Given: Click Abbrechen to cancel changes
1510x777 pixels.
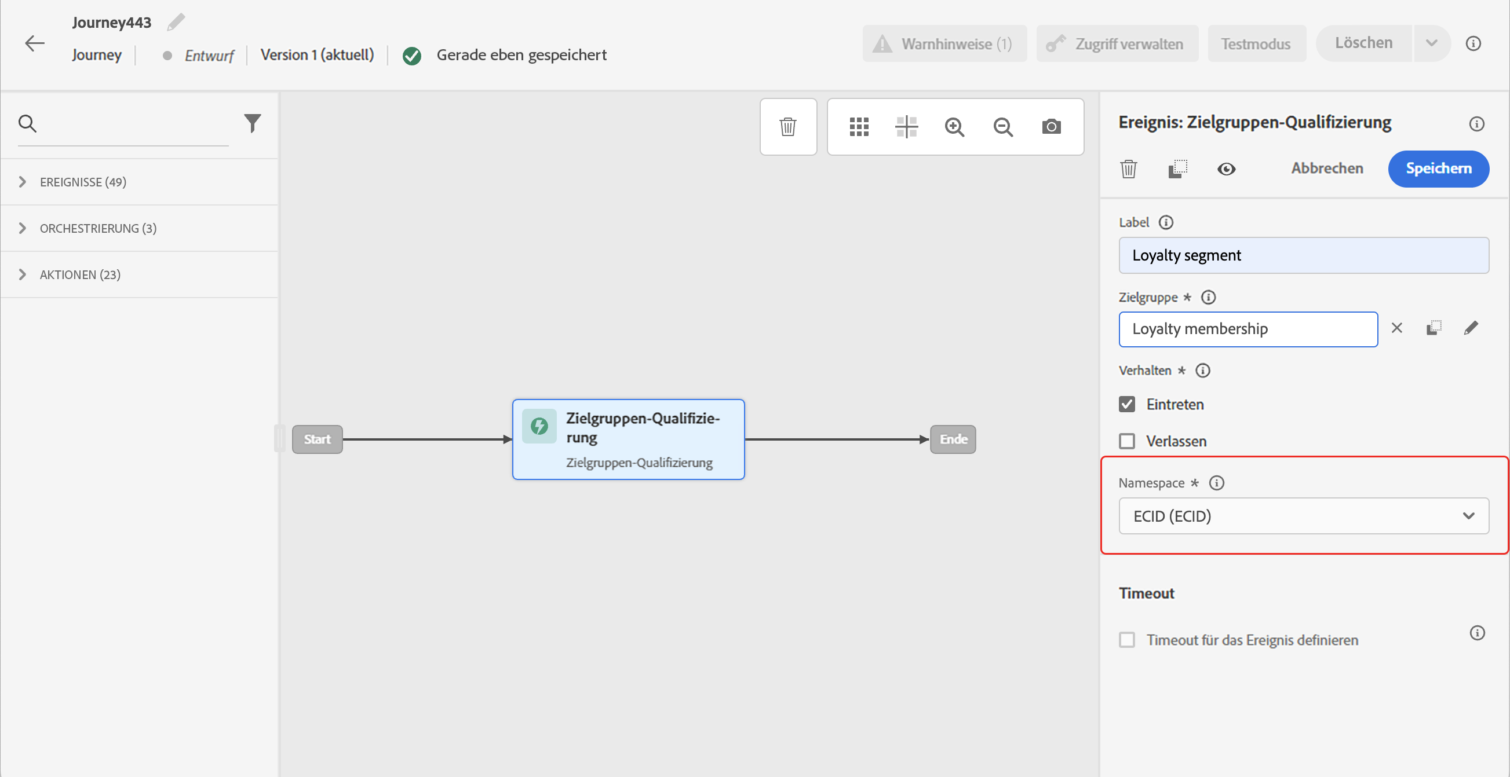Looking at the screenshot, I should (1327, 168).
